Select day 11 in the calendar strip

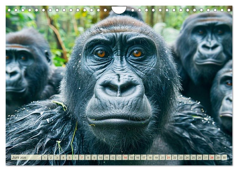[x=107, y=157]
